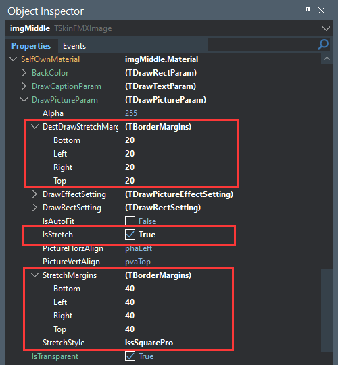
Task: Pin the Object Inspector panel
Action: (x=308, y=11)
